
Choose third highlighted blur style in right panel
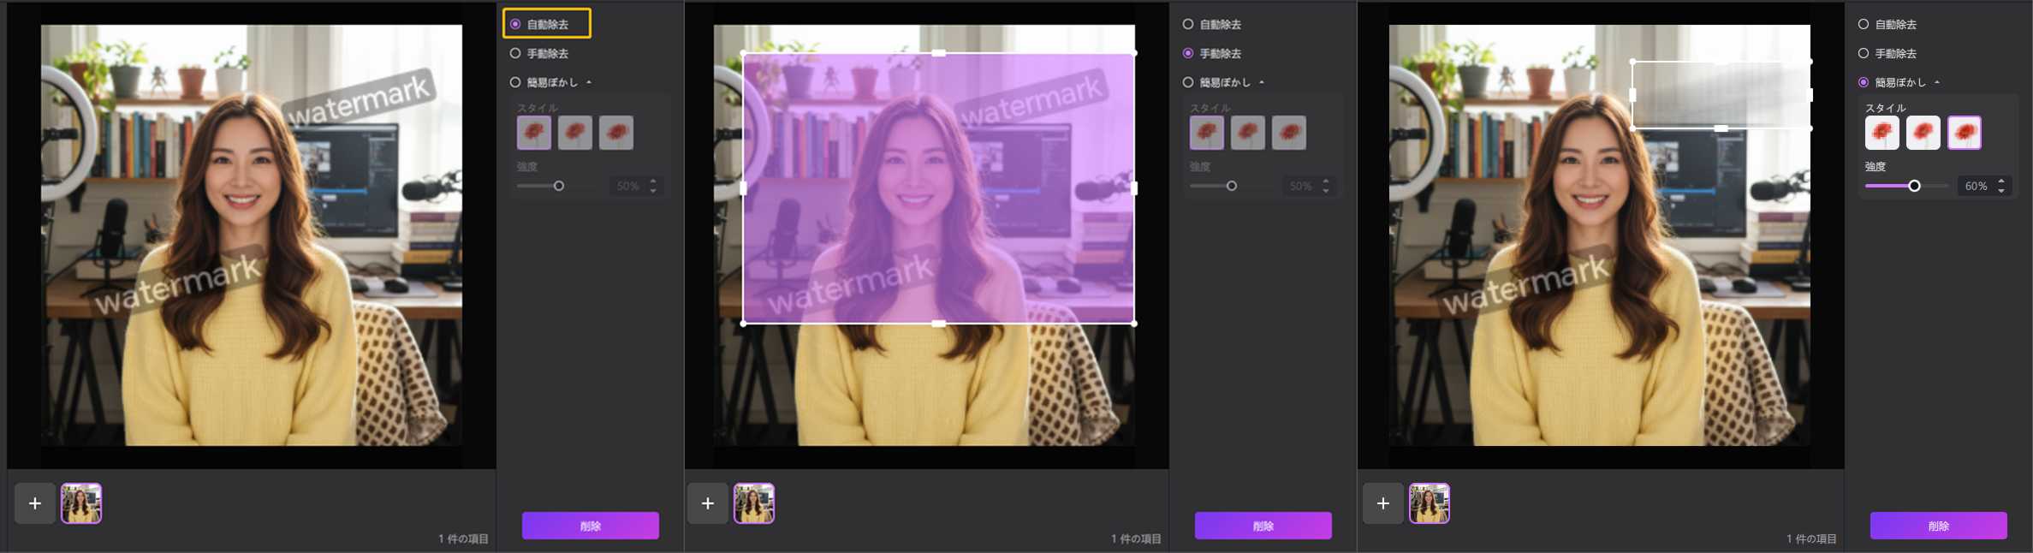(x=1964, y=133)
